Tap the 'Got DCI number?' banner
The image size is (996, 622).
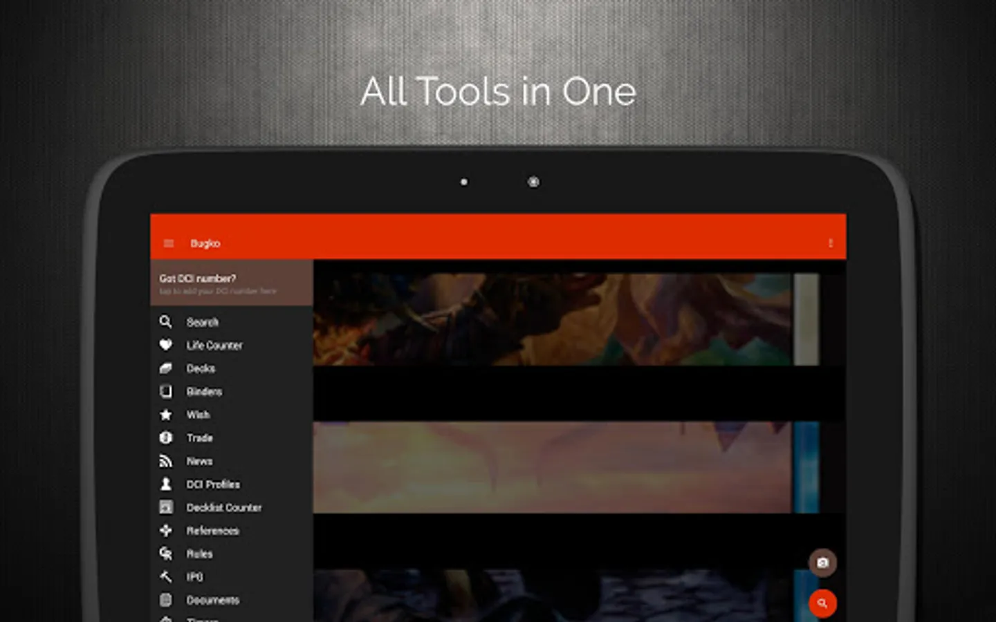pos(231,283)
